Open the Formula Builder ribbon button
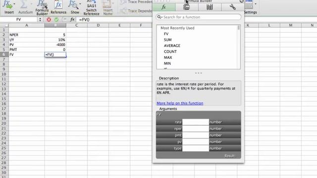 42,8
